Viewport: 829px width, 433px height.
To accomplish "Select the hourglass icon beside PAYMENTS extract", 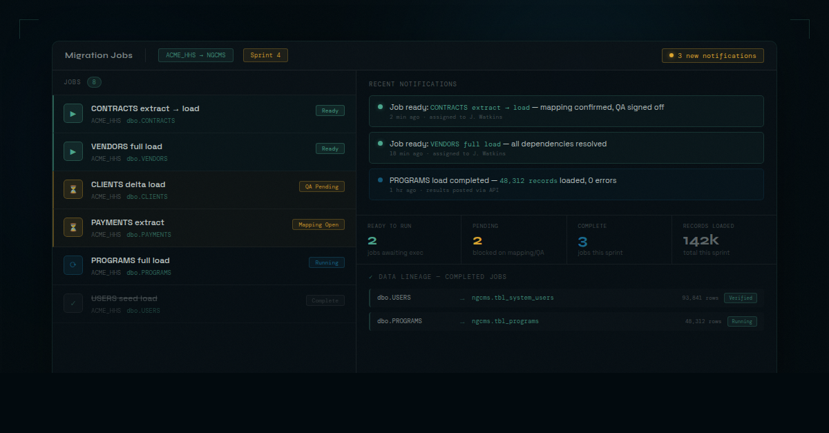I will tap(73, 227).
